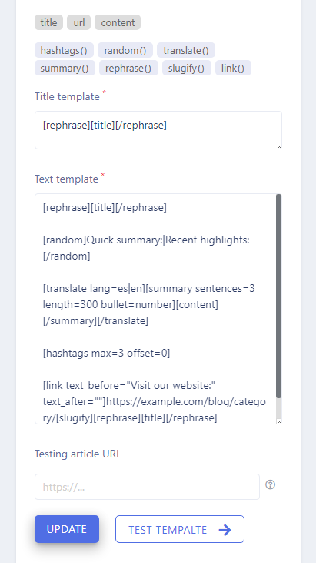Add the summary() function tag
The width and height of the screenshot is (316, 563).
click(x=65, y=69)
